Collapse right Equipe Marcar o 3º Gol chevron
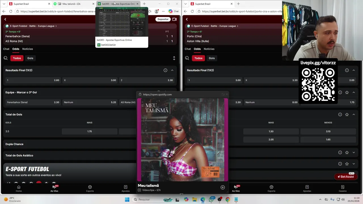 click(x=354, y=92)
